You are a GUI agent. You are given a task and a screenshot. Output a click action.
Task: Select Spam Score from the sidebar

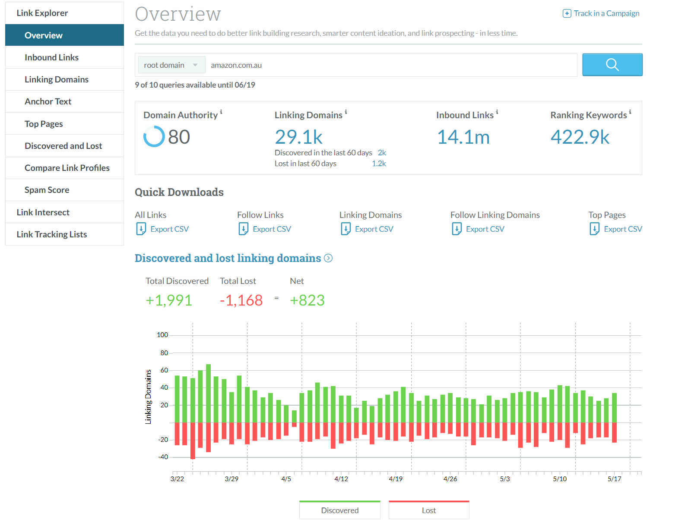pyautogui.click(x=47, y=190)
